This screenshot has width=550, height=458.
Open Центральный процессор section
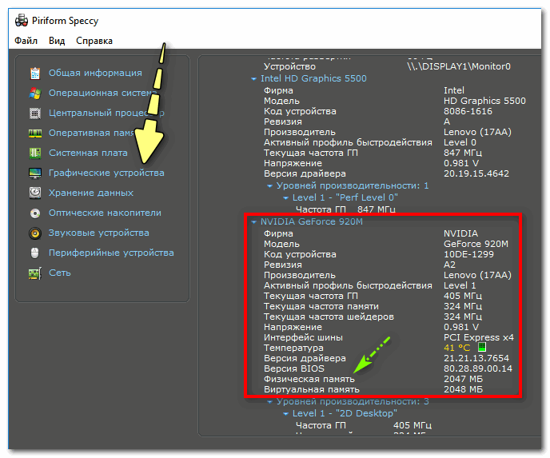pos(106,113)
